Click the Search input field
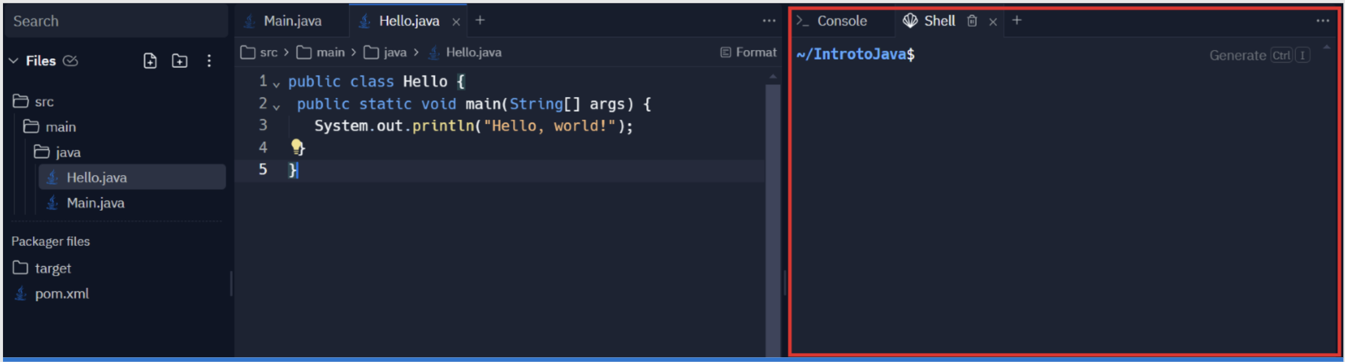This screenshot has width=1345, height=362. pos(116,21)
